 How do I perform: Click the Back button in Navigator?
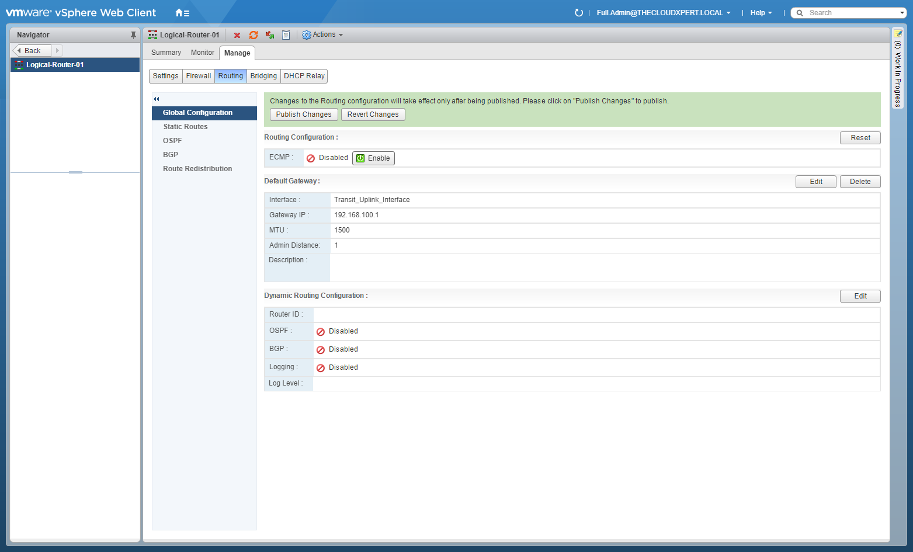pyautogui.click(x=32, y=51)
